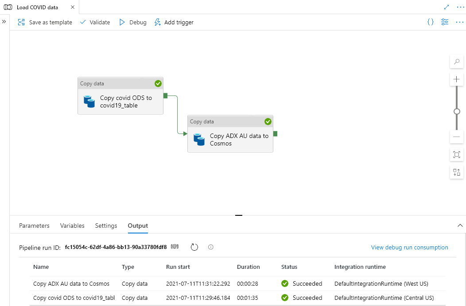Open View debug run consumption link
Viewport: 466px width, 306px height.
coord(410,247)
